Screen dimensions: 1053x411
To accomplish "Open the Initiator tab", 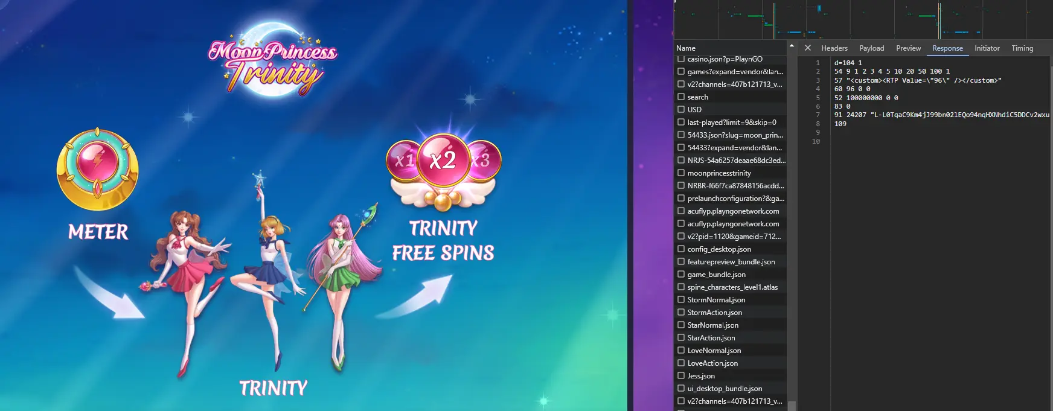I will click(x=987, y=48).
